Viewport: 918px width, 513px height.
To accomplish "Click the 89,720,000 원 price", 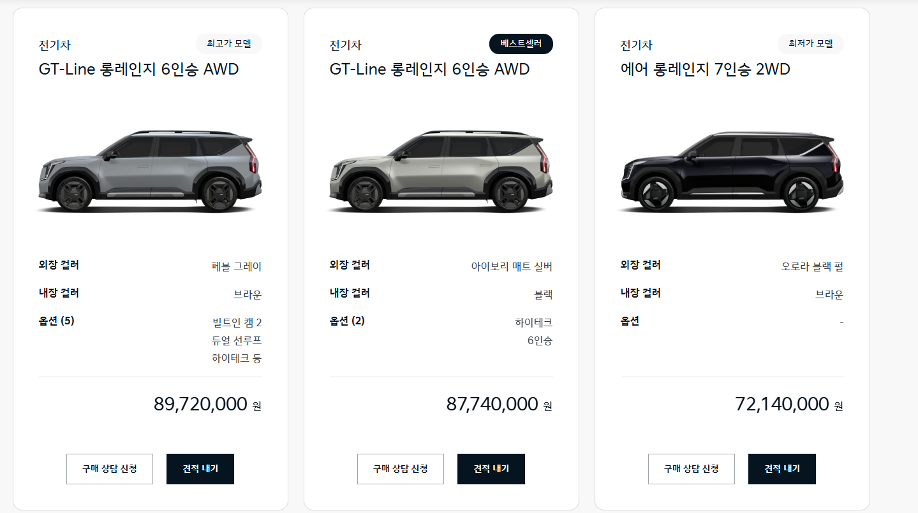I will [x=208, y=404].
